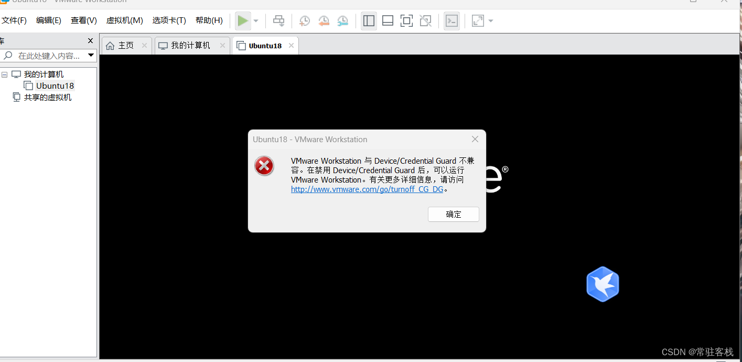Close the 主页 tab
Screen dimensions: 742x362
[x=144, y=46]
